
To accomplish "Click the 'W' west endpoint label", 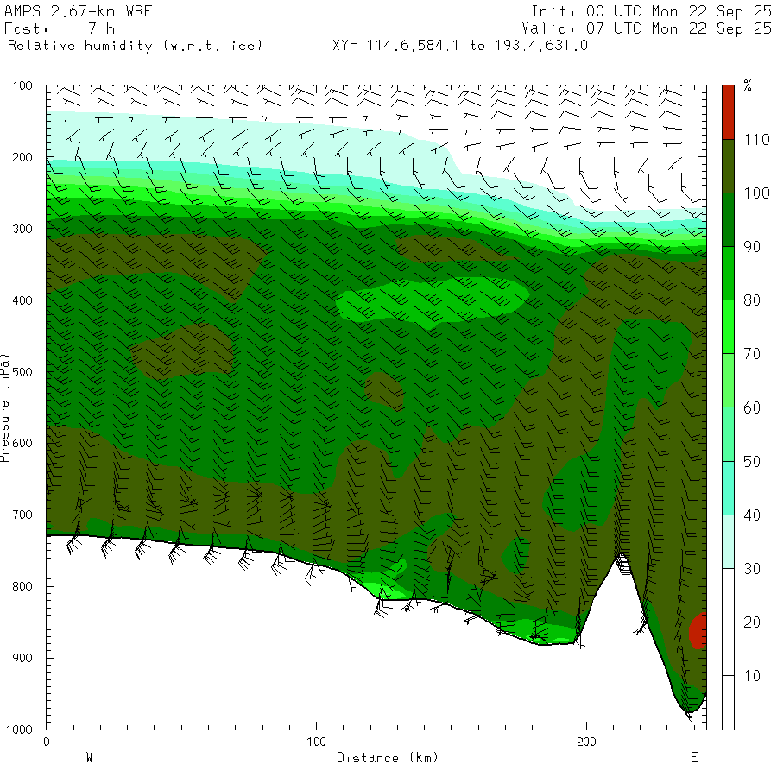I will [x=89, y=758].
